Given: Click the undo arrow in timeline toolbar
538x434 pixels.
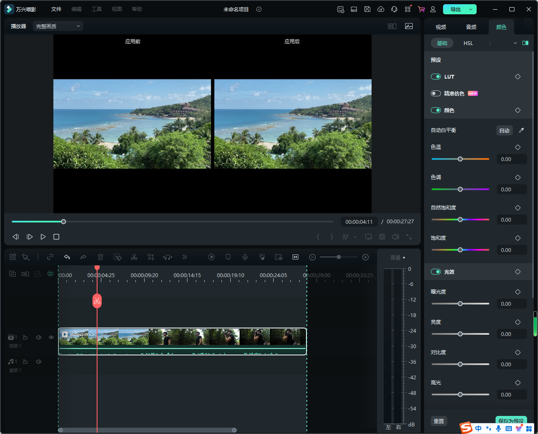Looking at the screenshot, I should 67,257.
